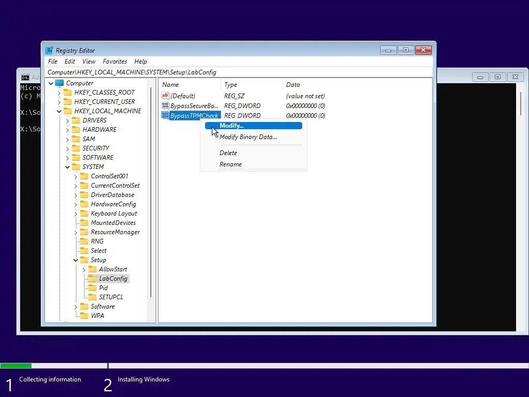The image size is (529, 397).
Task: Click the RNG folder icon
Action: (x=84, y=241)
